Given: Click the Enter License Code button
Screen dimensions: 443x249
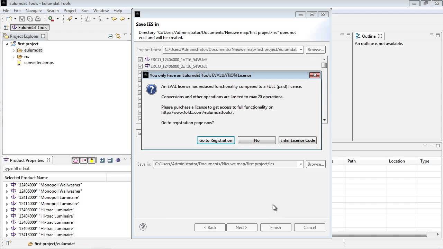Looking at the screenshot, I should click(x=298, y=140).
